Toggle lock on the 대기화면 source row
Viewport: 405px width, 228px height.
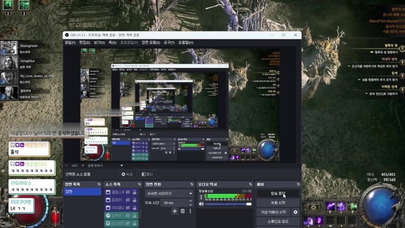point(134,223)
